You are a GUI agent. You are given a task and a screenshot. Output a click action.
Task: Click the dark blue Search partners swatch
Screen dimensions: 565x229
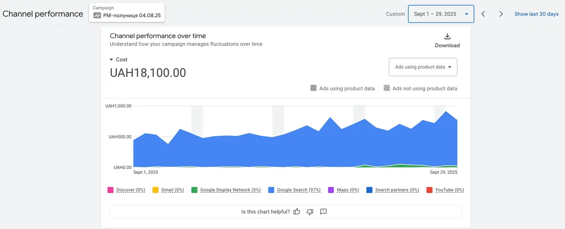tap(370, 190)
